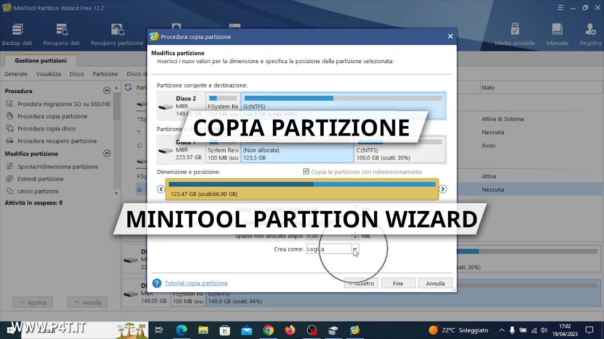The height and width of the screenshot is (339, 604).
Task: Collapse the Modifica partizione section
Action: click(x=107, y=153)
